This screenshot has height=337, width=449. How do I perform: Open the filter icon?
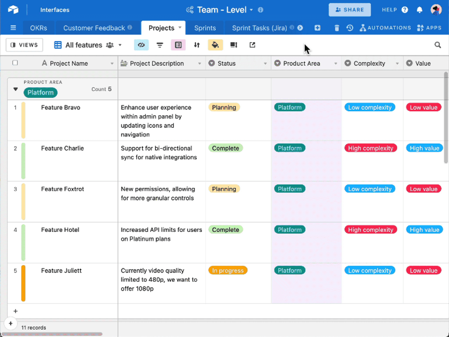pyautogui.click(x=160, y=45)
